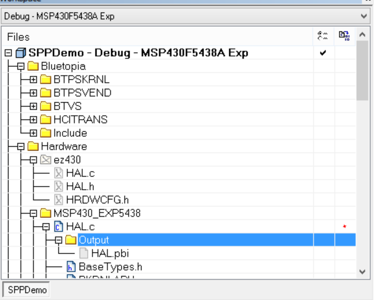The width and height of the screenshot is (374, 300).
Task: Click the source control column header icon
Action: pyautogui.click(x=344, y=36)
